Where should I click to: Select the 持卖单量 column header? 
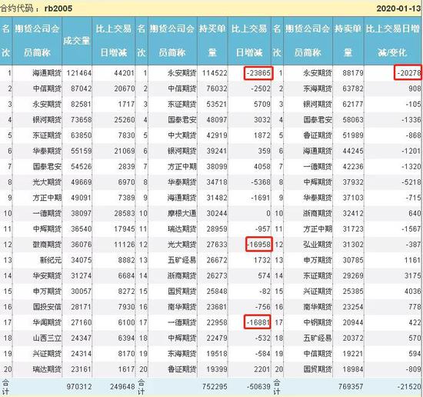click(348, 41)
